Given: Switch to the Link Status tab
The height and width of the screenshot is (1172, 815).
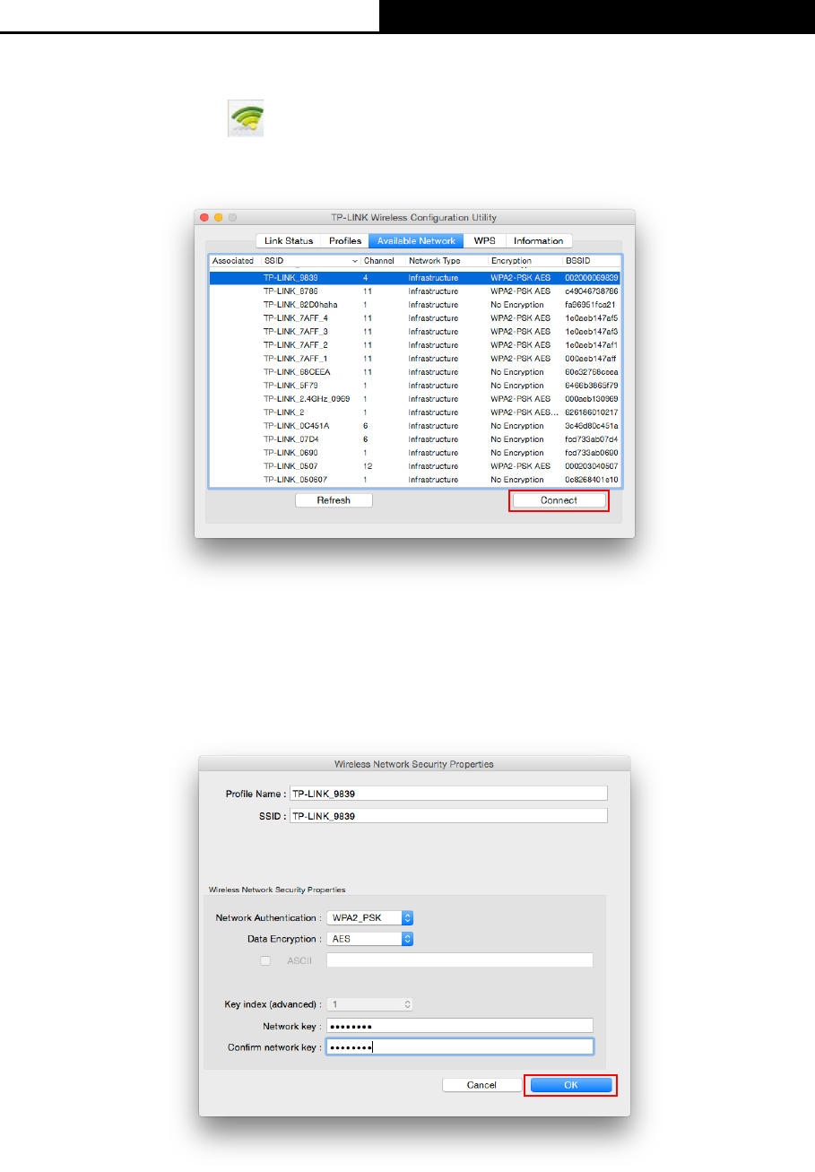Looking at the screenshot, I should click(x=289, y=240).
